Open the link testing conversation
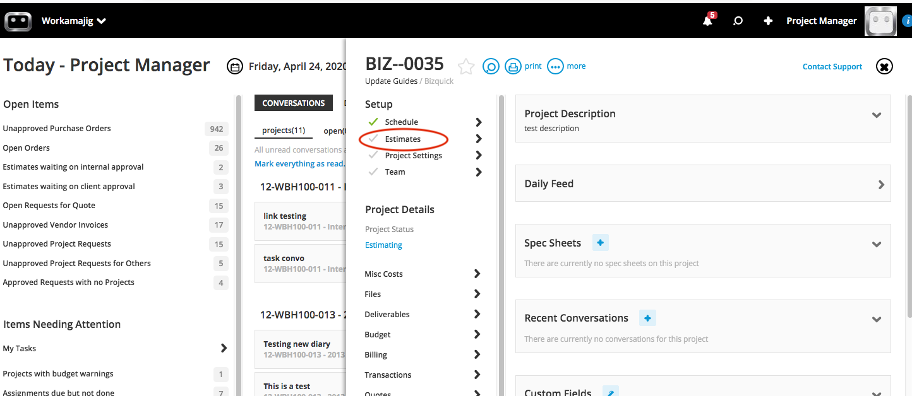 (x=301, y=221)
